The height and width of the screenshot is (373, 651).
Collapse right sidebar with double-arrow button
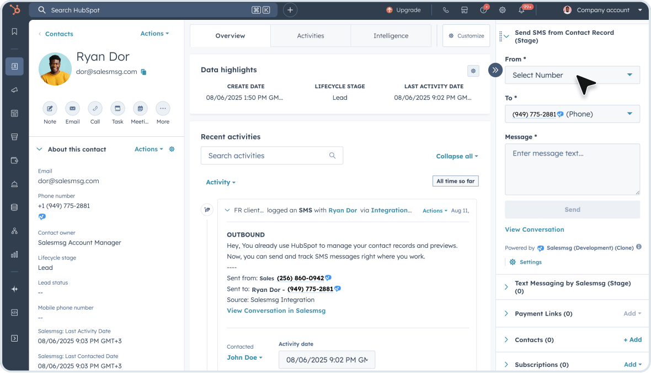(x=495, y=70)
